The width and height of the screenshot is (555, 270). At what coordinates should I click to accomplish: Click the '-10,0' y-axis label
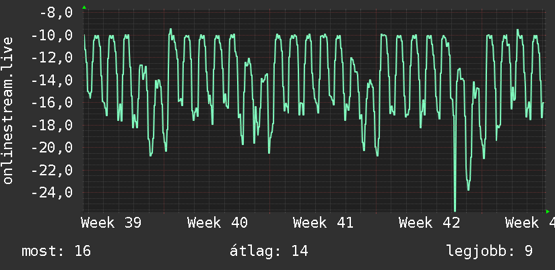(52, 36)
